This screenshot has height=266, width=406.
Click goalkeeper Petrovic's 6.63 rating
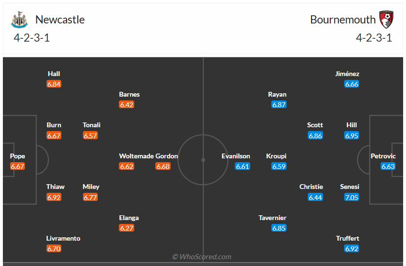coord(388,166)
